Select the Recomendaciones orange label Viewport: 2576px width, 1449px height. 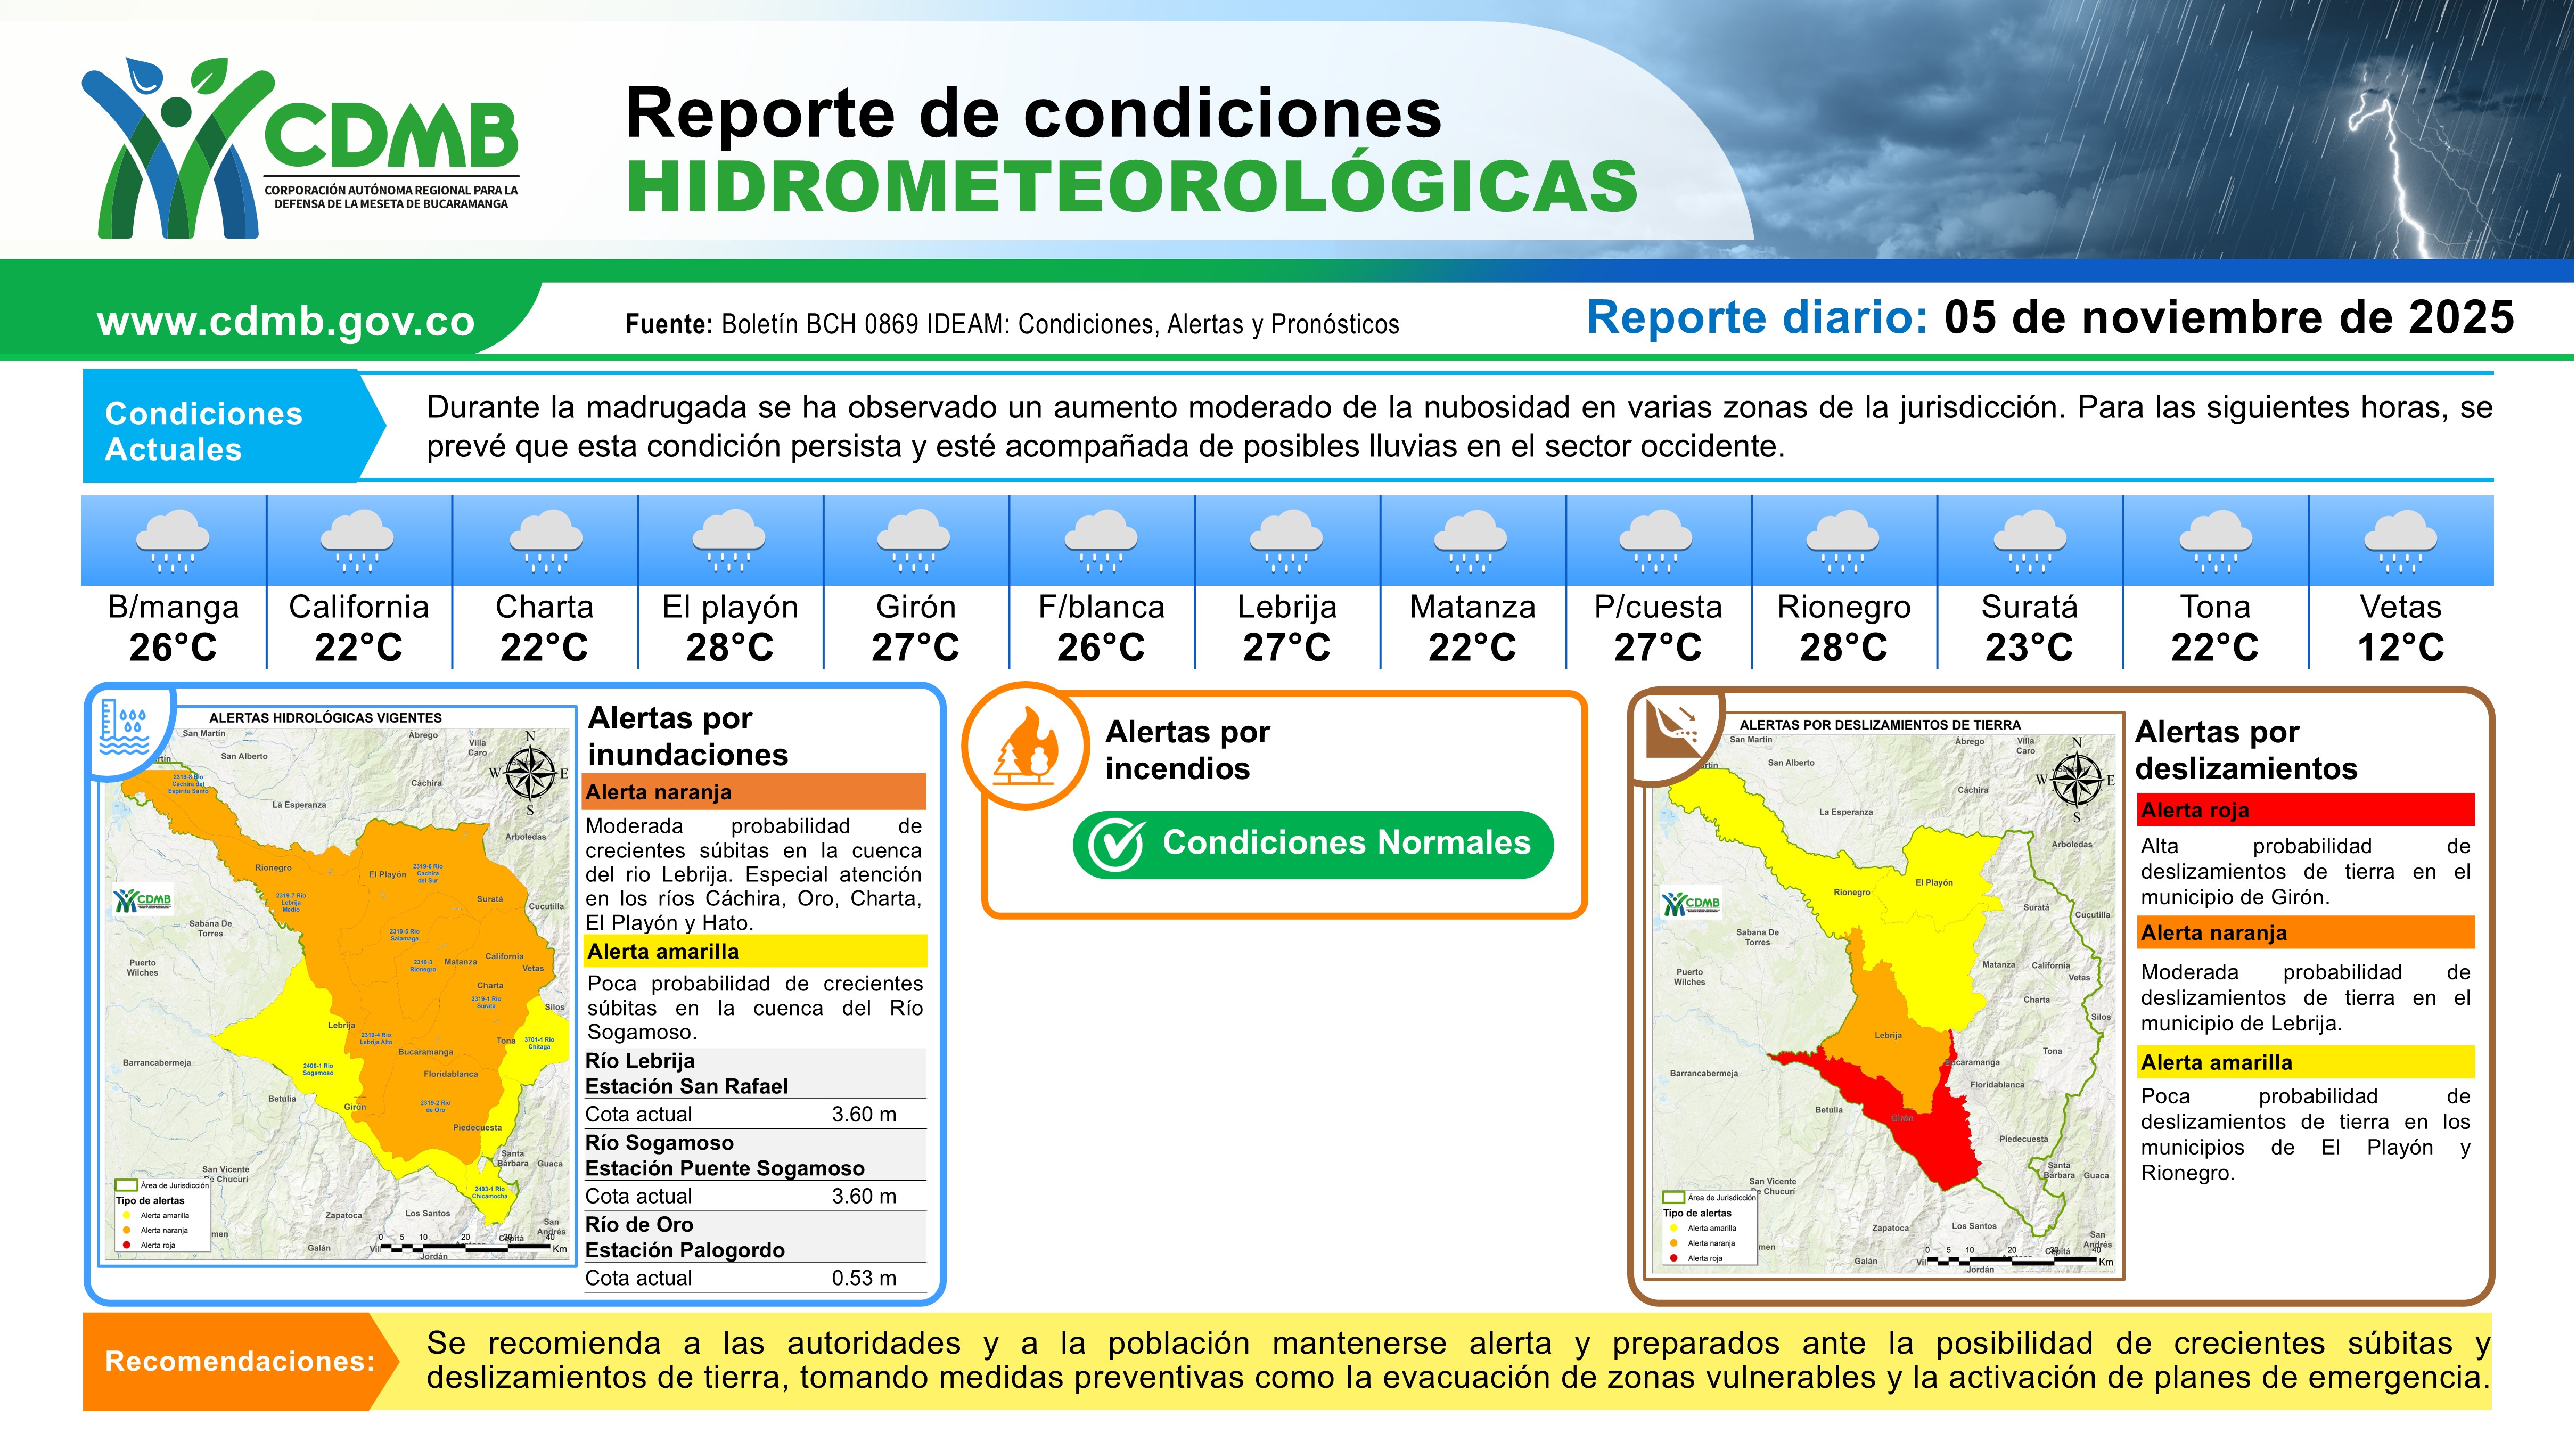(x=238, y=1361)
